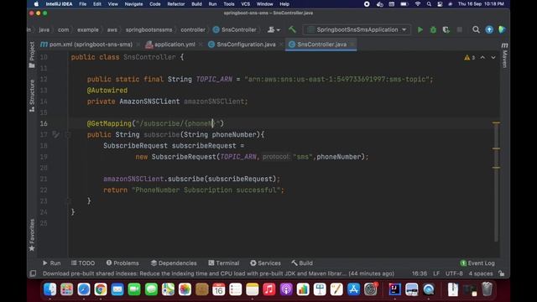Open the Services tool window
This screenshot has width=537, height=302.
[x=265, y=263]
